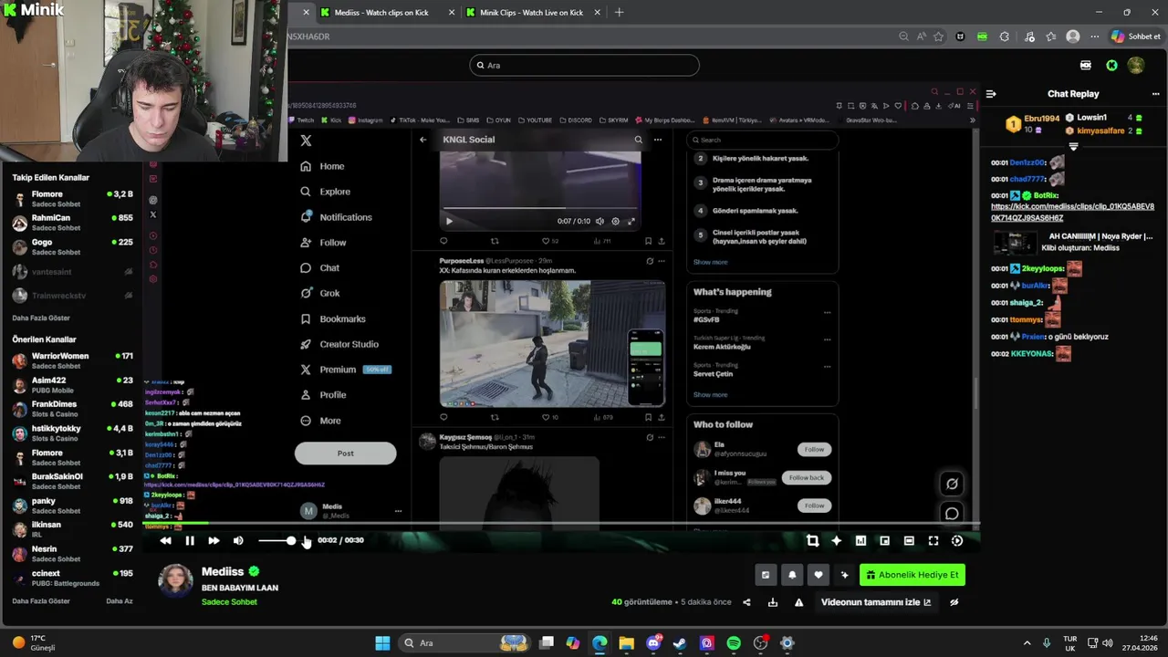Open browser media control icon
The image size is (1168, 657).
pos(1029,36)
